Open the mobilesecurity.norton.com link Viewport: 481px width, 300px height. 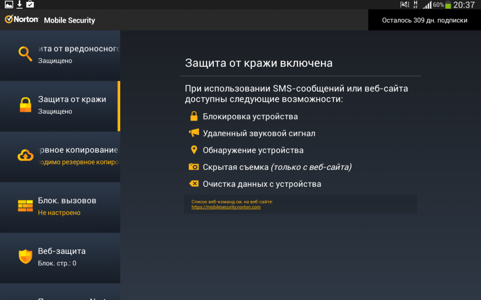click(226, 207)
